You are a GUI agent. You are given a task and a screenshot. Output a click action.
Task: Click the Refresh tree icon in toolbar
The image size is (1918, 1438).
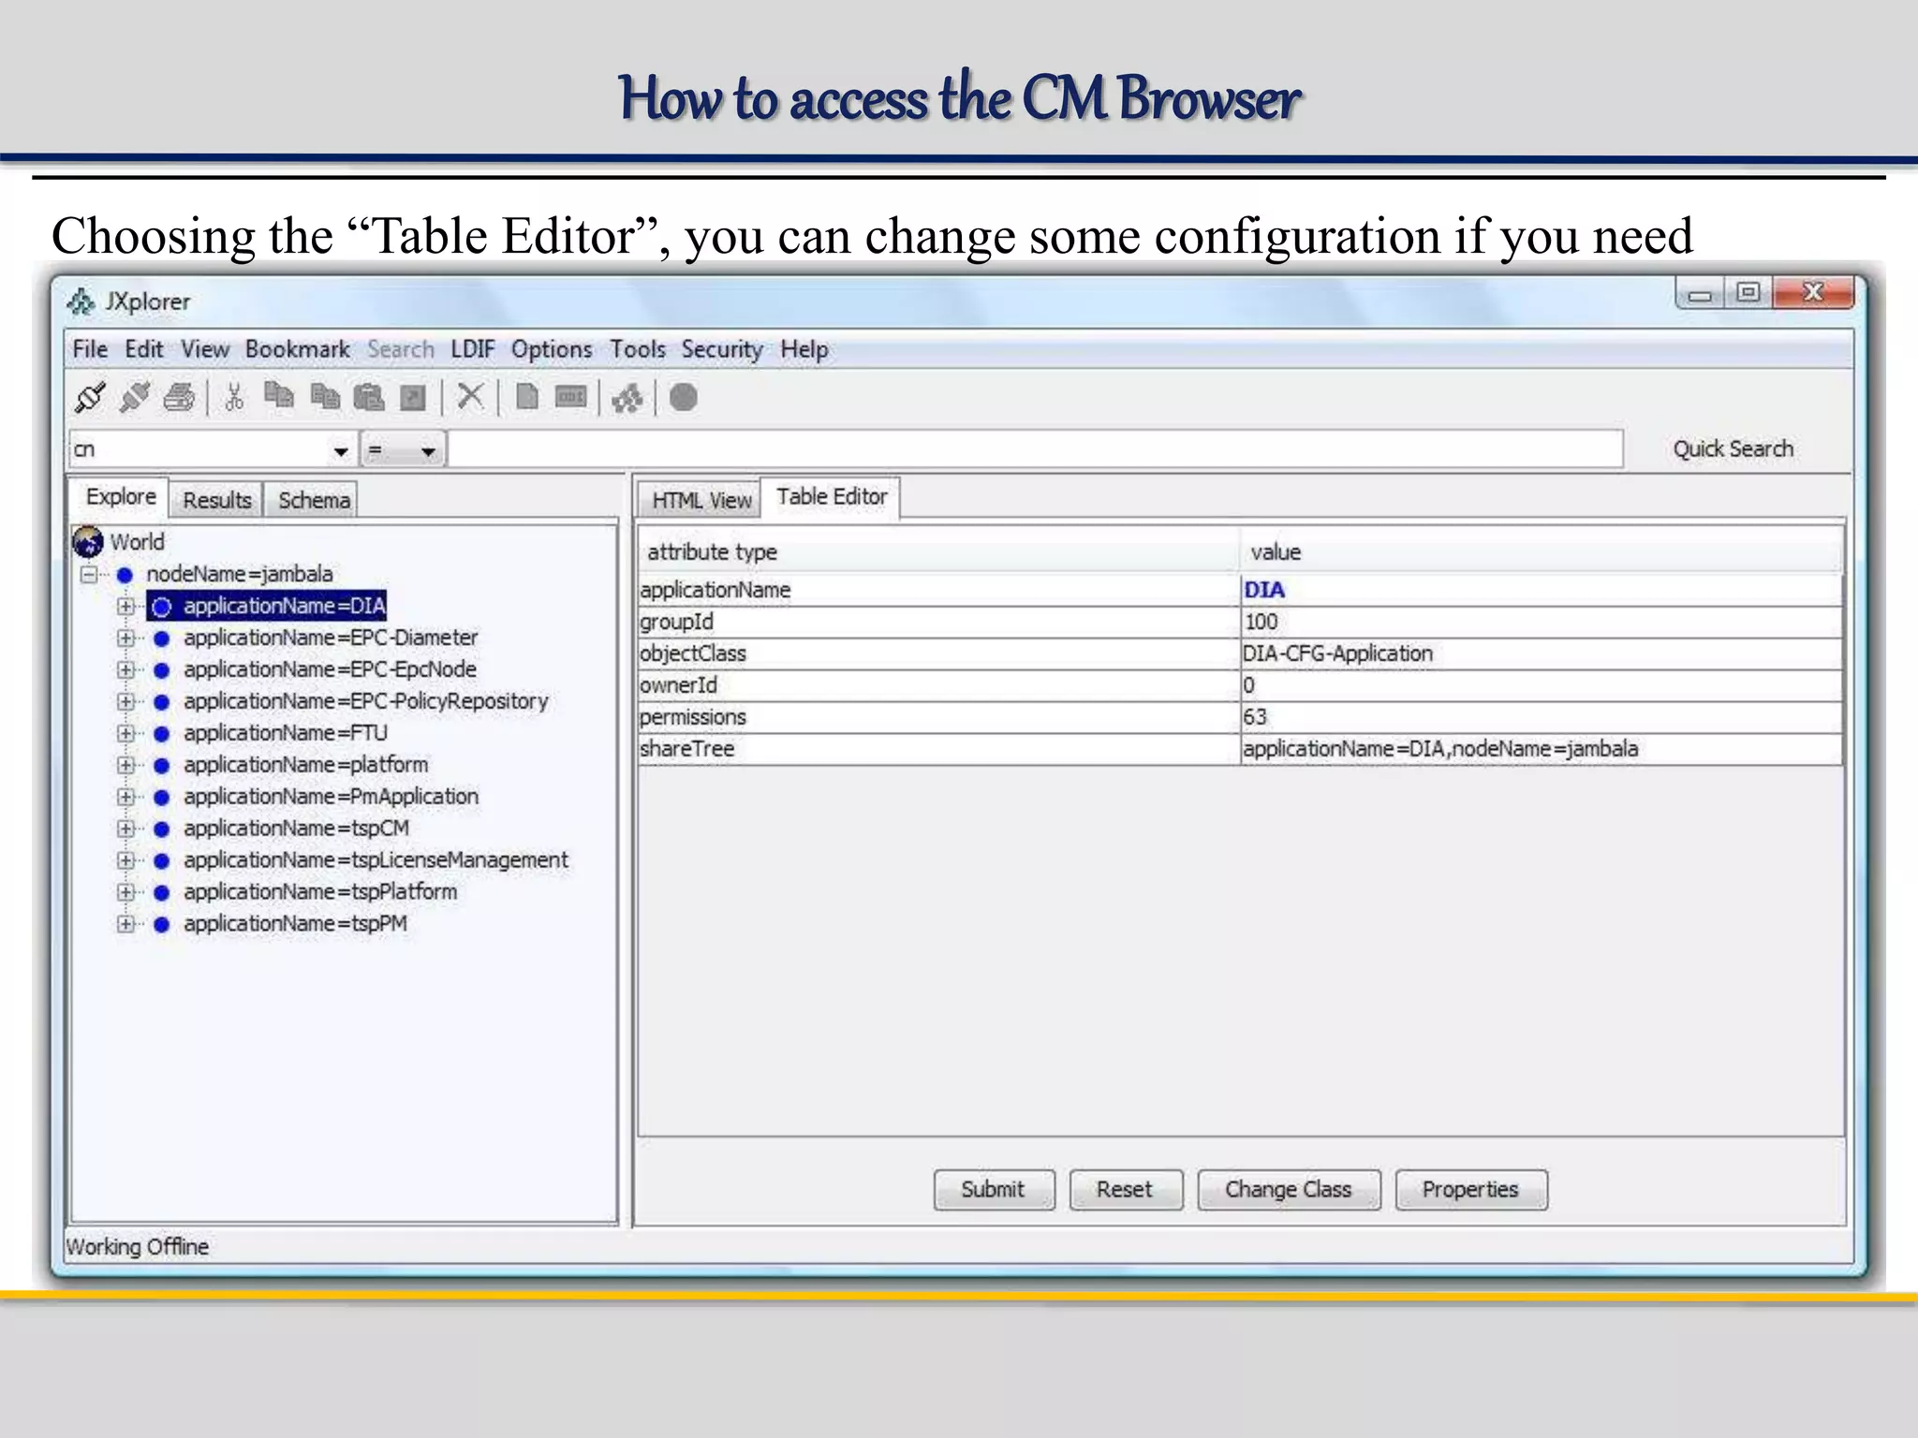(627, 399)
